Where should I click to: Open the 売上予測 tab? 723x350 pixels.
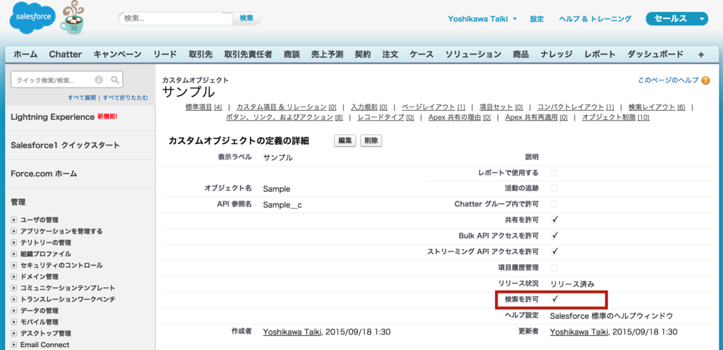coord(327,54)
